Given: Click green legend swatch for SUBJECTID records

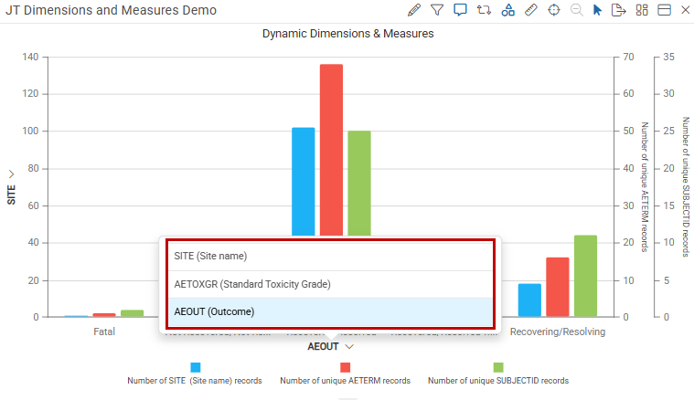Looking at the screenshot, I should tap(498, 367).
